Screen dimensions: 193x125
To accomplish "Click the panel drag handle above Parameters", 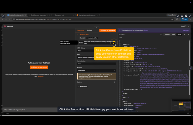I will pos(96,28).
